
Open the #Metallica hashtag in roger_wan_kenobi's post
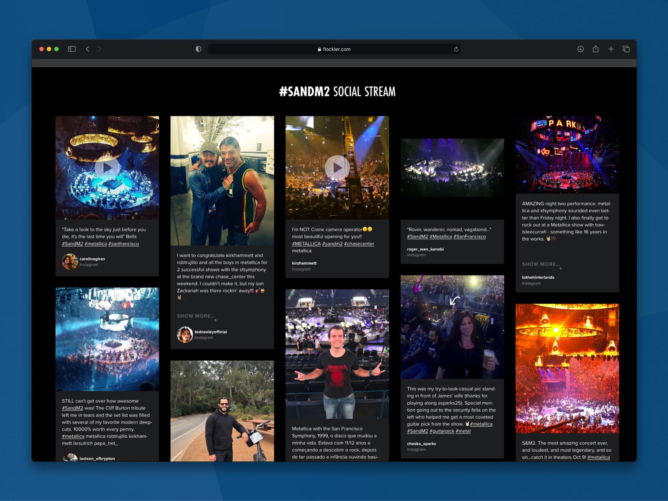[x=441, y=236]
